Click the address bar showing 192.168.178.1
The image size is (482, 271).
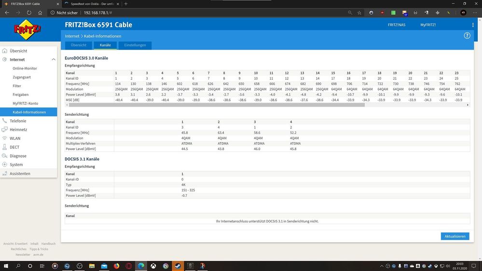point(197,13)
